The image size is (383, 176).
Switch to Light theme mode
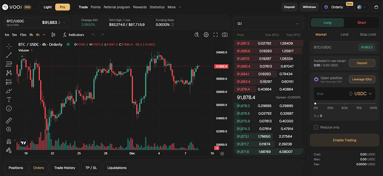48,7
